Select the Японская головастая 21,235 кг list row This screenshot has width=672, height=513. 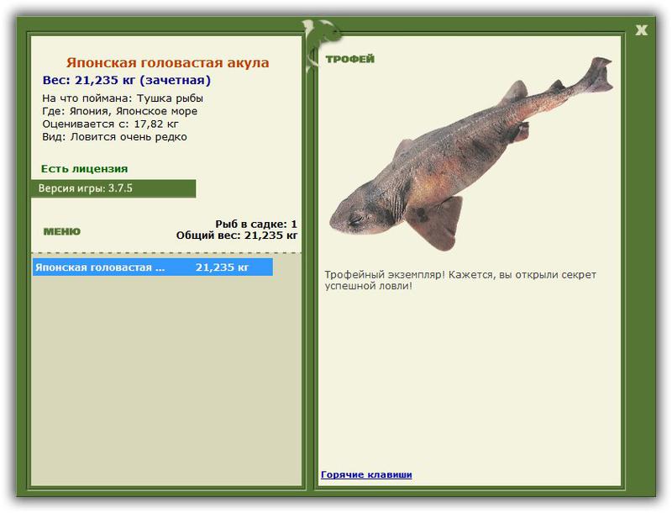tap(153, 267)
